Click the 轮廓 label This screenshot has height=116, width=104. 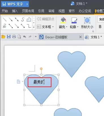click(73, 27)
